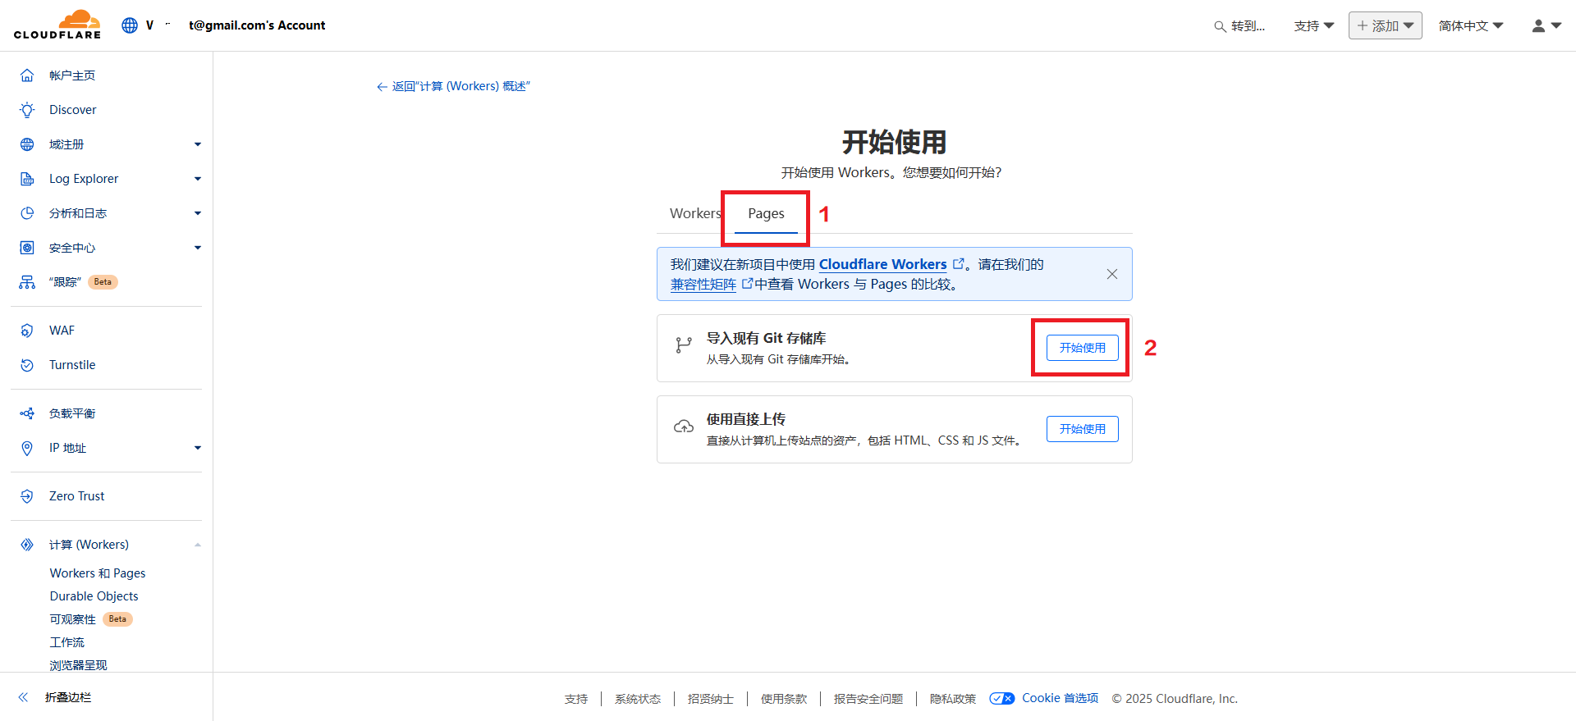The width and height of the screenshot is (1576, 721).
Task: Click the Cloudflare logo
Action: (x=57, y=25)
